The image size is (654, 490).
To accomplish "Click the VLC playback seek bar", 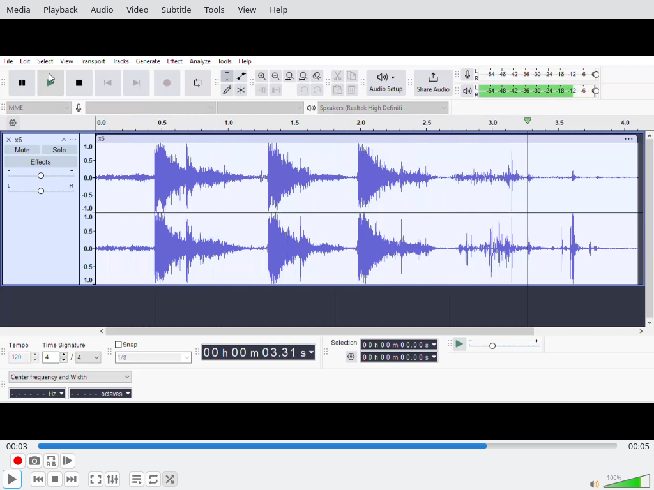I will point(327,446).
